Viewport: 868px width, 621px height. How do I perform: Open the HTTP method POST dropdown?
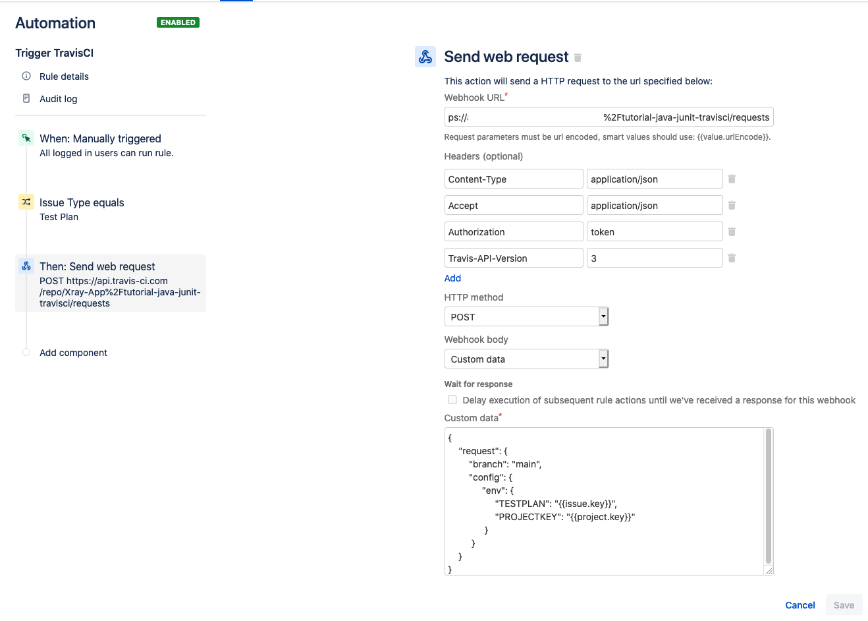click(x=526, y=316)
